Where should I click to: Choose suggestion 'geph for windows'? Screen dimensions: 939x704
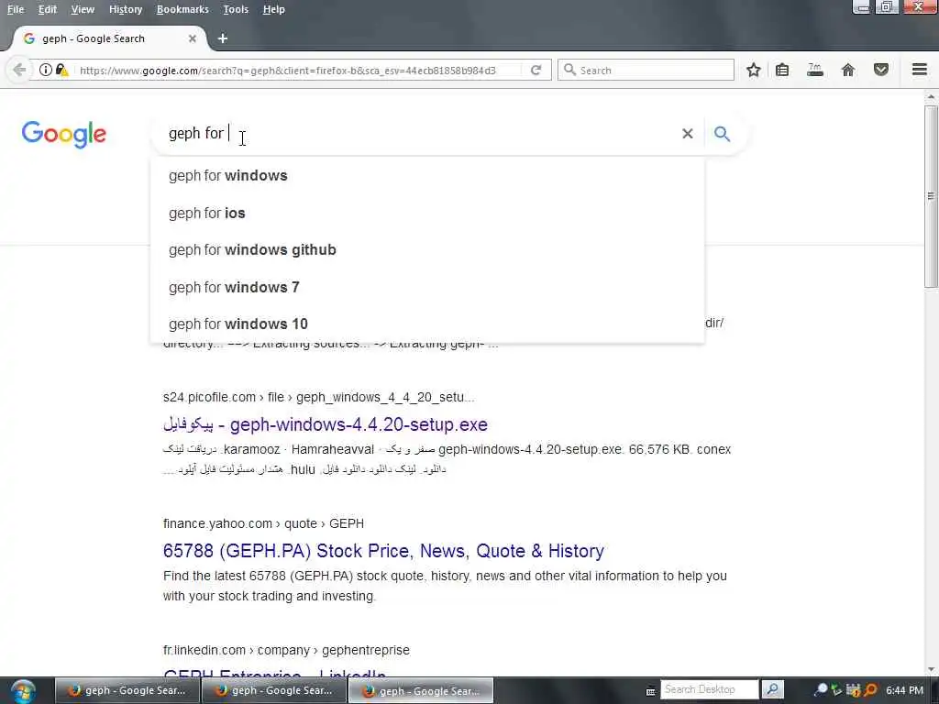click(427, 176)
